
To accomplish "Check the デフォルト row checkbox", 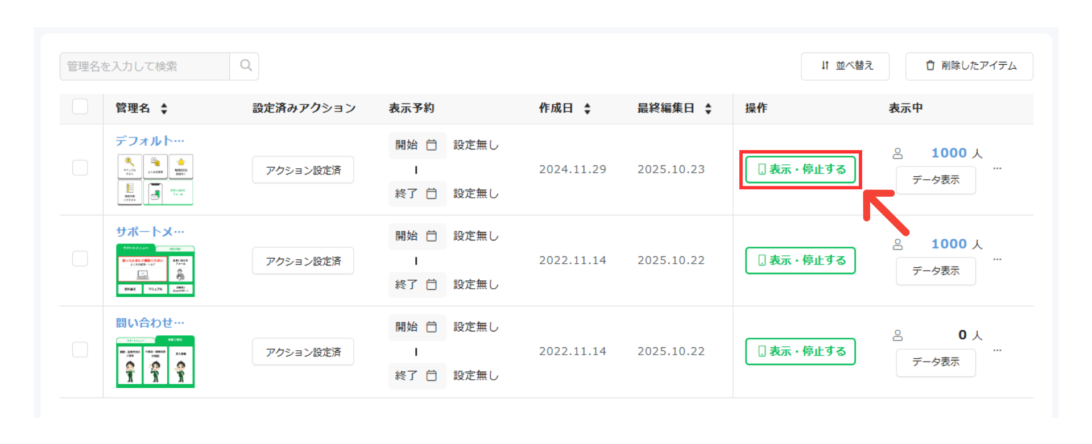I will point(80,168).
